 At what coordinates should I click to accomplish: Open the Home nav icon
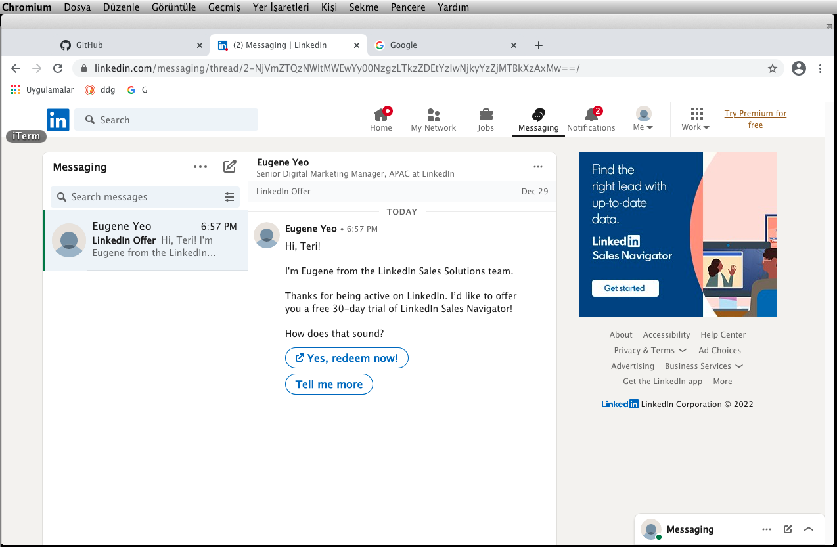tap(381, 119)
